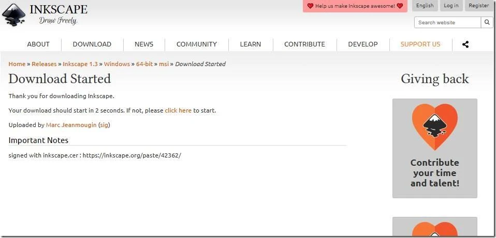This screenshot has width=496, height=238.
Task: Open the share icon in navigation bar
Action: [465, 44]
